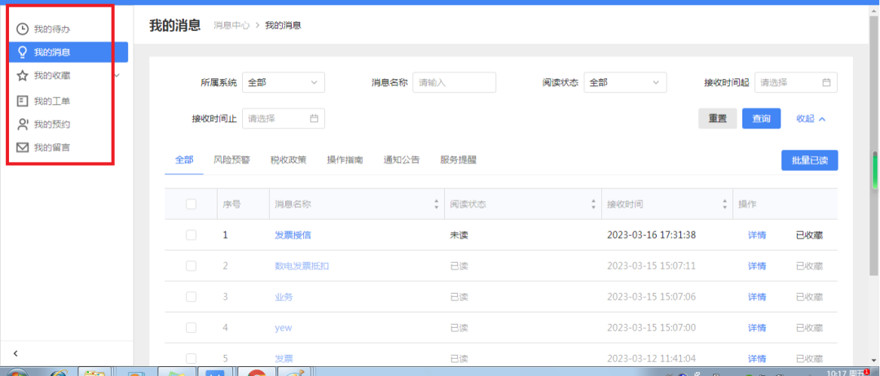Click the work order icon beside 我的工单

coord(22,102)
